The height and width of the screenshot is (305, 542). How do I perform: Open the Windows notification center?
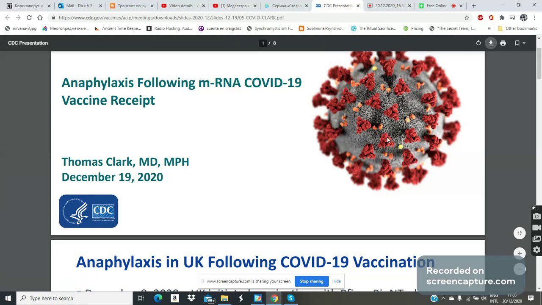point(531,298)
